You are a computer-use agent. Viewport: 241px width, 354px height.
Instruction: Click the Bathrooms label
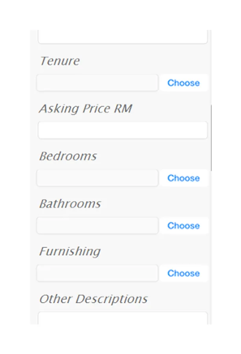click(70, 204)
